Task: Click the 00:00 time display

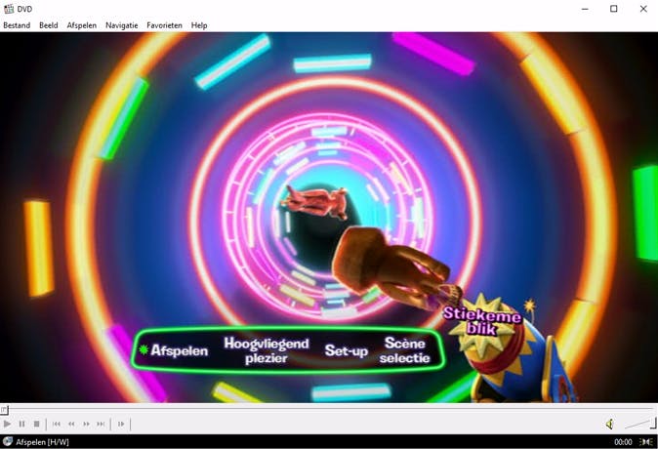Action: click(x=623, y=442)
